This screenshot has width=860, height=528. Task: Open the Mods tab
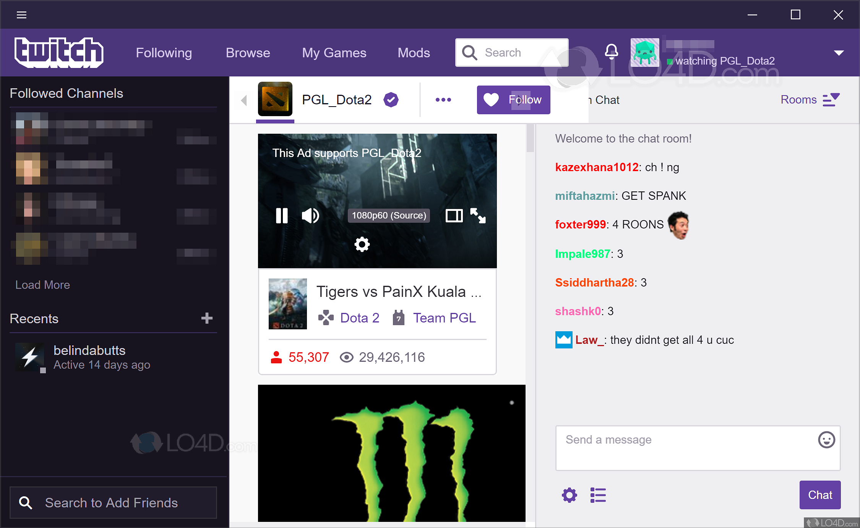pos(414,53)
